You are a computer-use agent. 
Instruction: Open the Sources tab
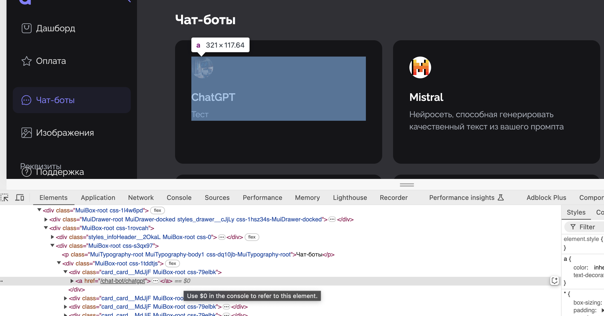pos(217,197)
